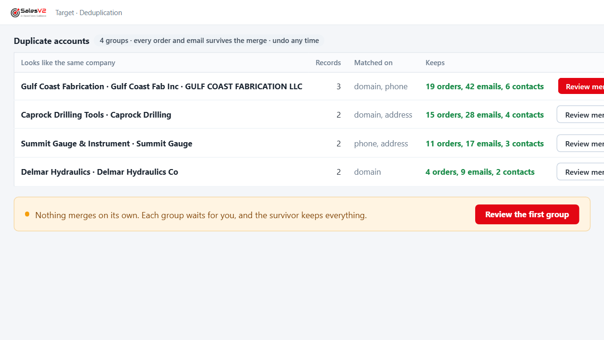
Task: Open Review merge for Caprock Drilling Tools
Action: tap(581, 115)
